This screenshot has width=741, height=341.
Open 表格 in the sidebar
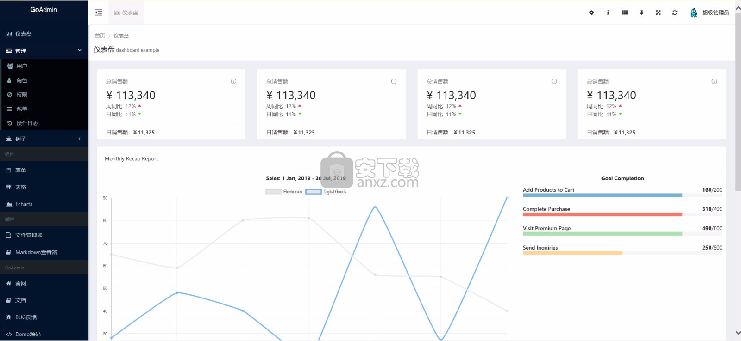[44, 187]
